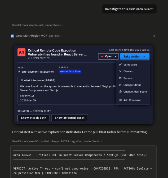The width and height of the screenshot is (168, 178).
Task: Click the 'source: Orca Scan' label chip
Action: coord(70,72)
